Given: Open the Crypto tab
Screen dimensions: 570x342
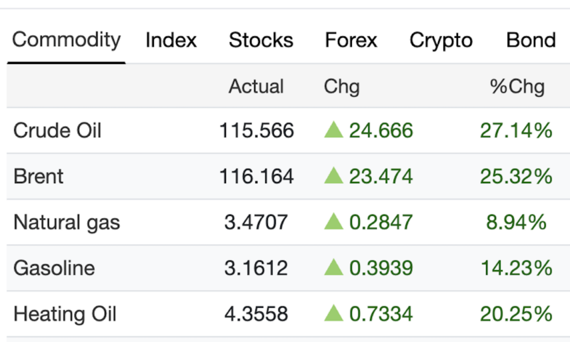Looking at the screenshot, I should click(x=441, y=41).
